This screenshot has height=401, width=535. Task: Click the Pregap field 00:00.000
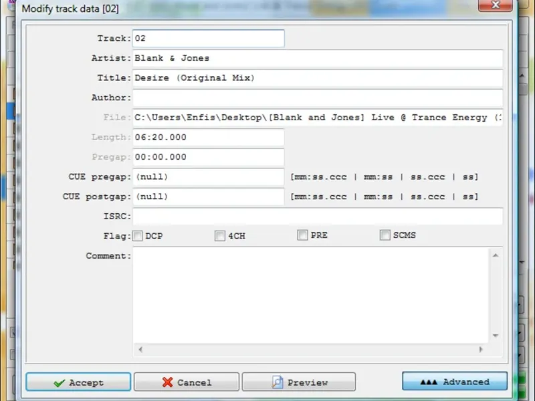click(208, 157)
